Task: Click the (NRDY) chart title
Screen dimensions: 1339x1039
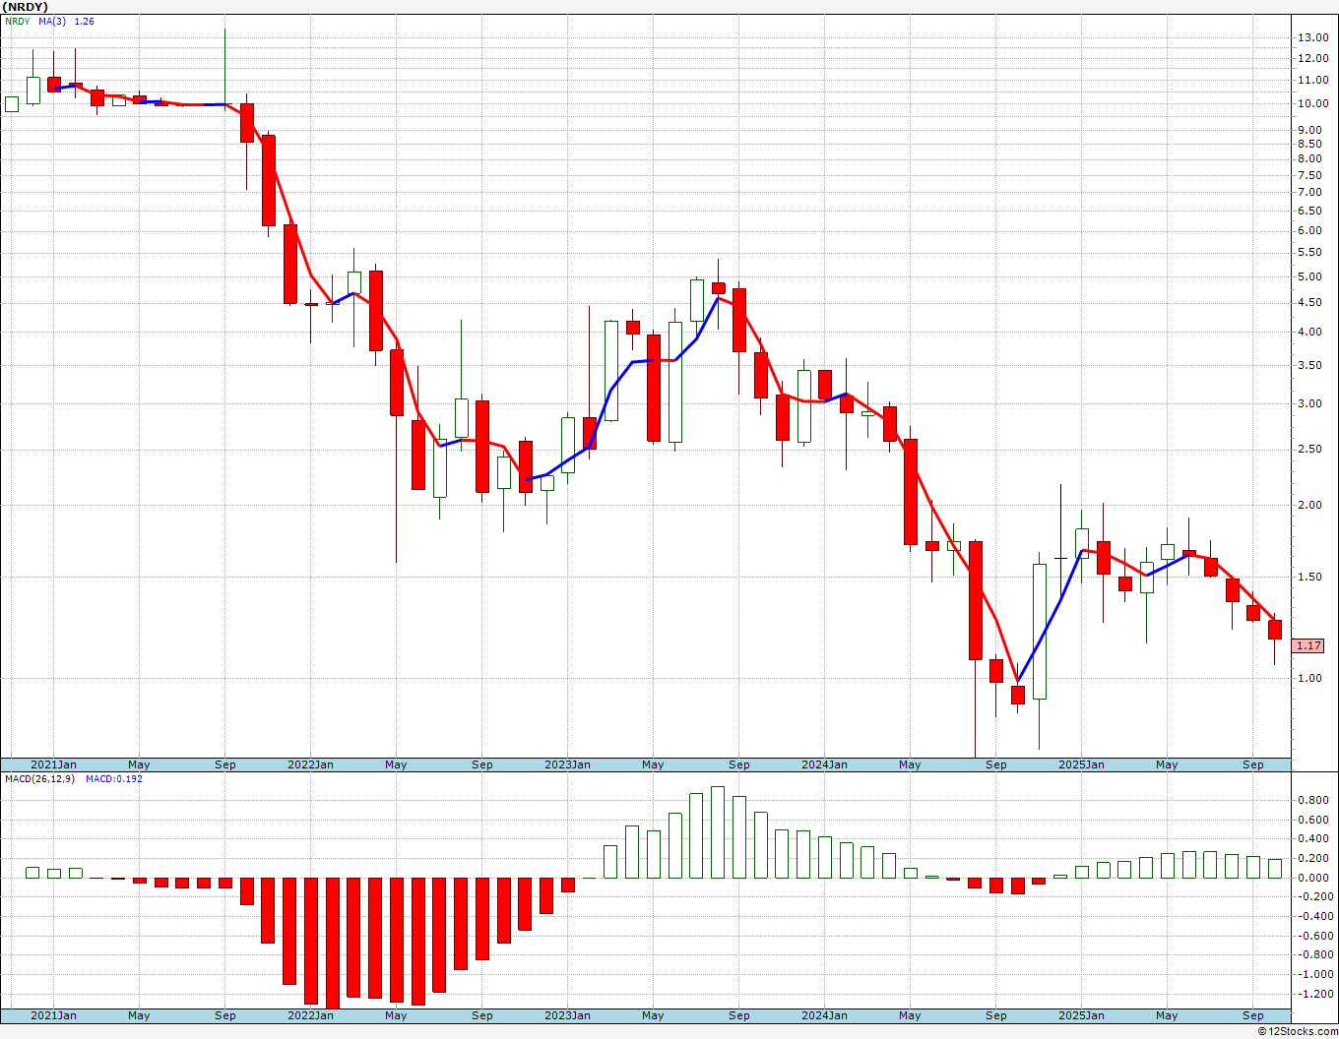Action: click(24, 7)
